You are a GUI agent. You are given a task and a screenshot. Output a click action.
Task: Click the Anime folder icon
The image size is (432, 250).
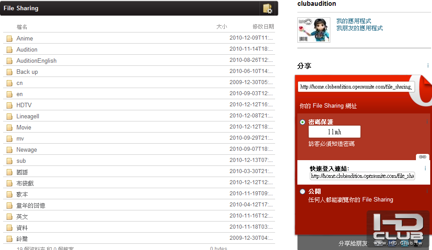[x=10, y=39]
